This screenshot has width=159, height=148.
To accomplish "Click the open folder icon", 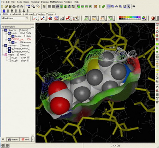I will coord(6,6).
